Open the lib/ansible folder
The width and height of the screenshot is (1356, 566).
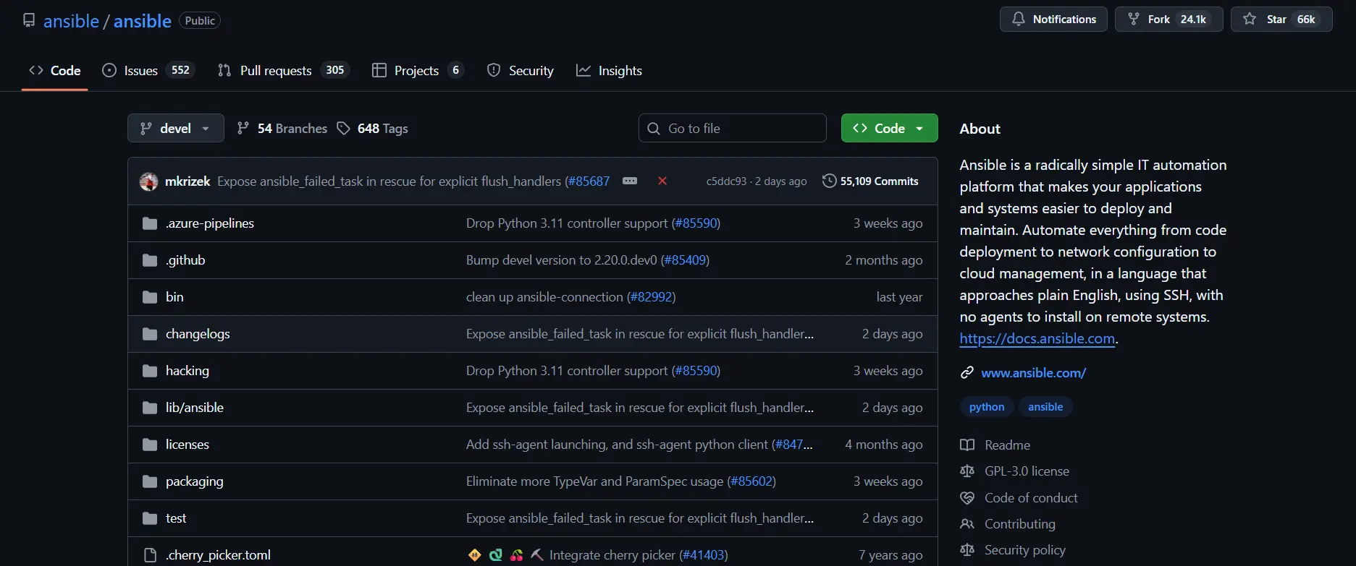click(x=195, y=408)
